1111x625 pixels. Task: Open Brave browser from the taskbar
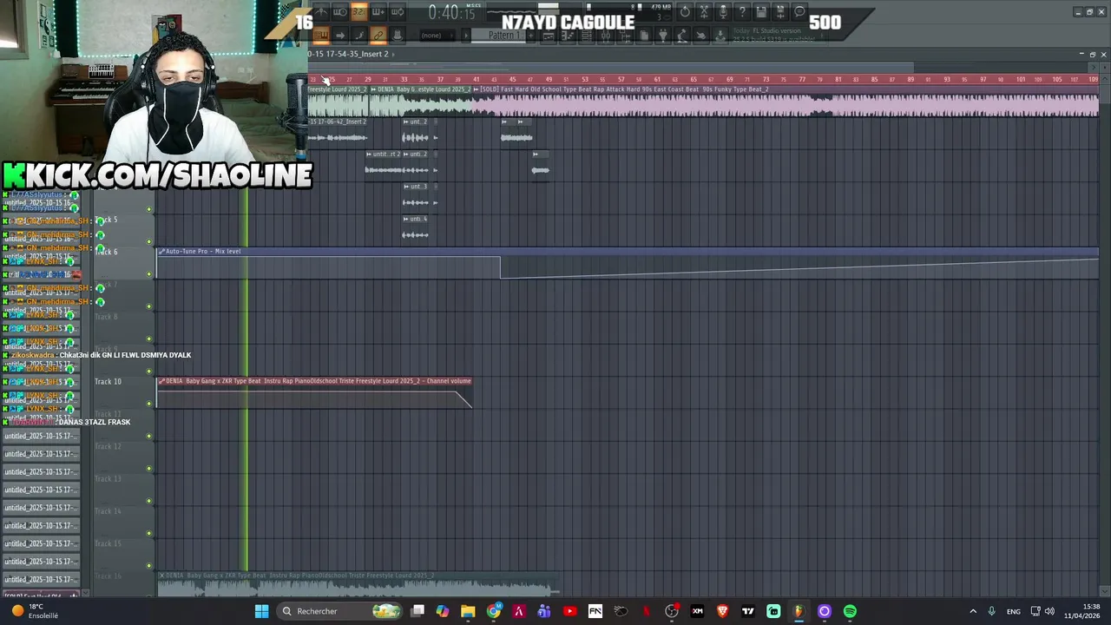point(722,611)
